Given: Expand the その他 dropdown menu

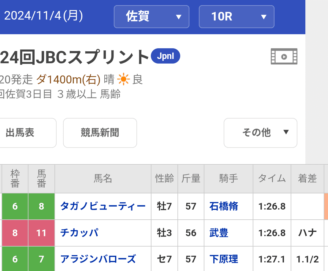Looking at the screenshot, I should click(x=260, y=133).
